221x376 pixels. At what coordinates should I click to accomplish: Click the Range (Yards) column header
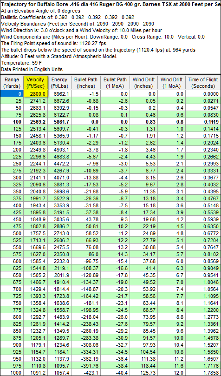[12, 83]
